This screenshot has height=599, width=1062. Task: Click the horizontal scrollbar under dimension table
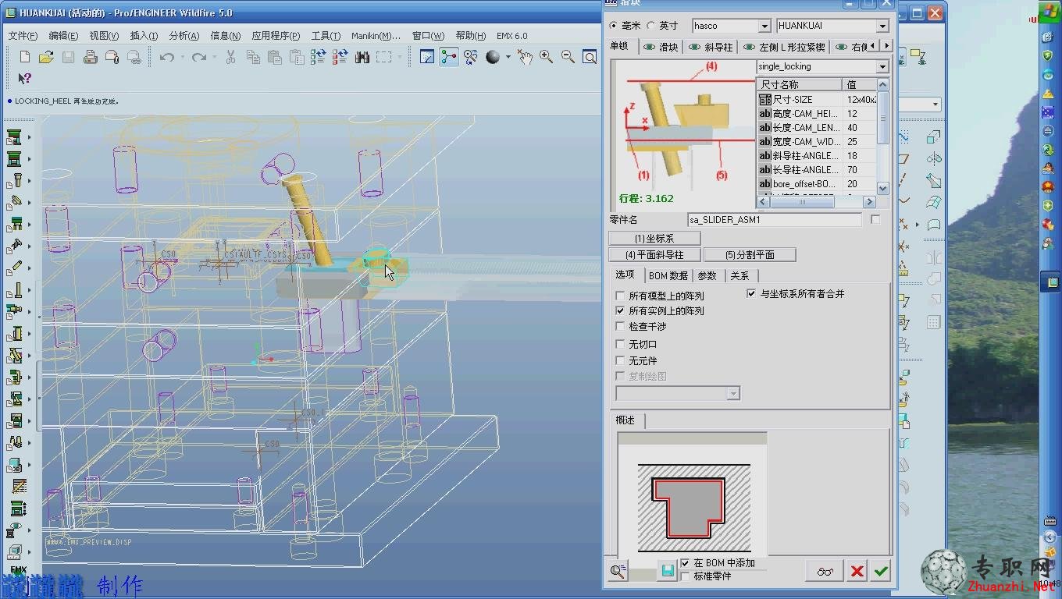[816, 202]
